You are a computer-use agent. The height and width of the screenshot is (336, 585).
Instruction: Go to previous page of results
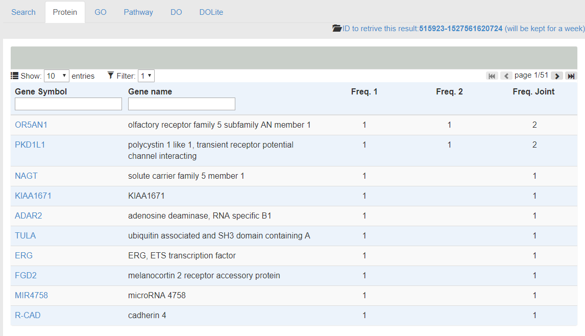pyautogui.click(x=506, y=76)
